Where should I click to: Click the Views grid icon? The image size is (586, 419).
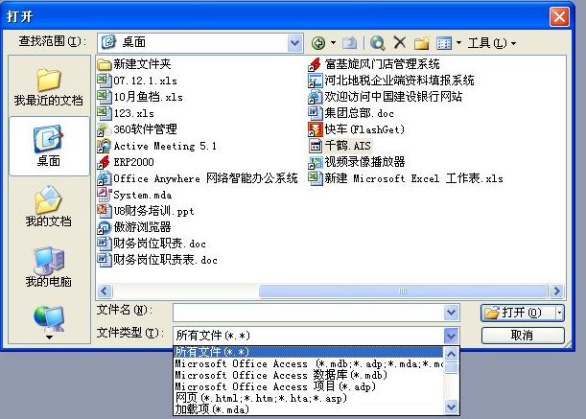point(444,43)
